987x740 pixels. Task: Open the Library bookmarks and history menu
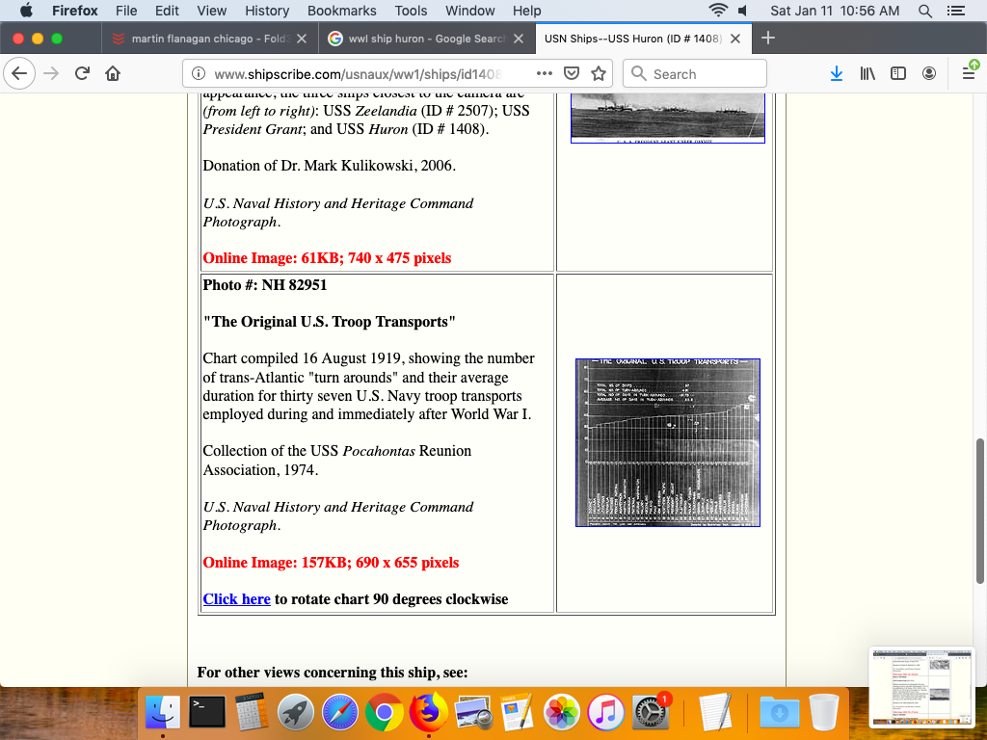coord(867,74)
